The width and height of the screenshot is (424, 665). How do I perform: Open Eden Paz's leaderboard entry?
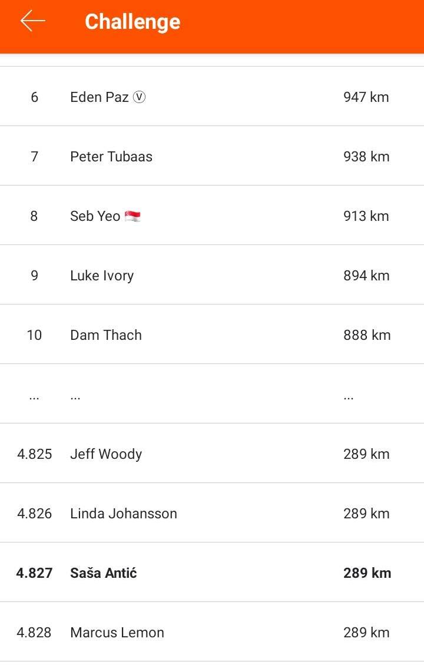(212, 96)
